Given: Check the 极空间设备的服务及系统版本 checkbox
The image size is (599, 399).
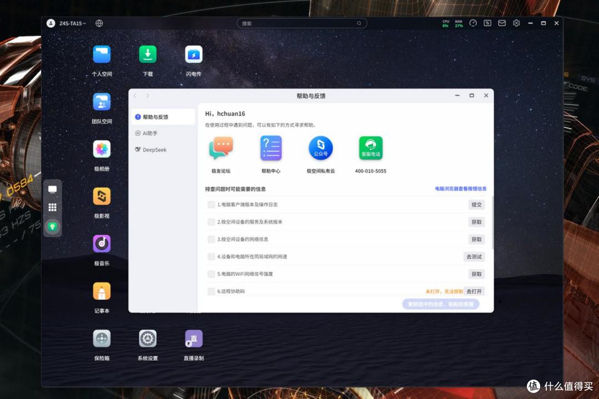Looking at the screenshot, I should pos(211,222).
